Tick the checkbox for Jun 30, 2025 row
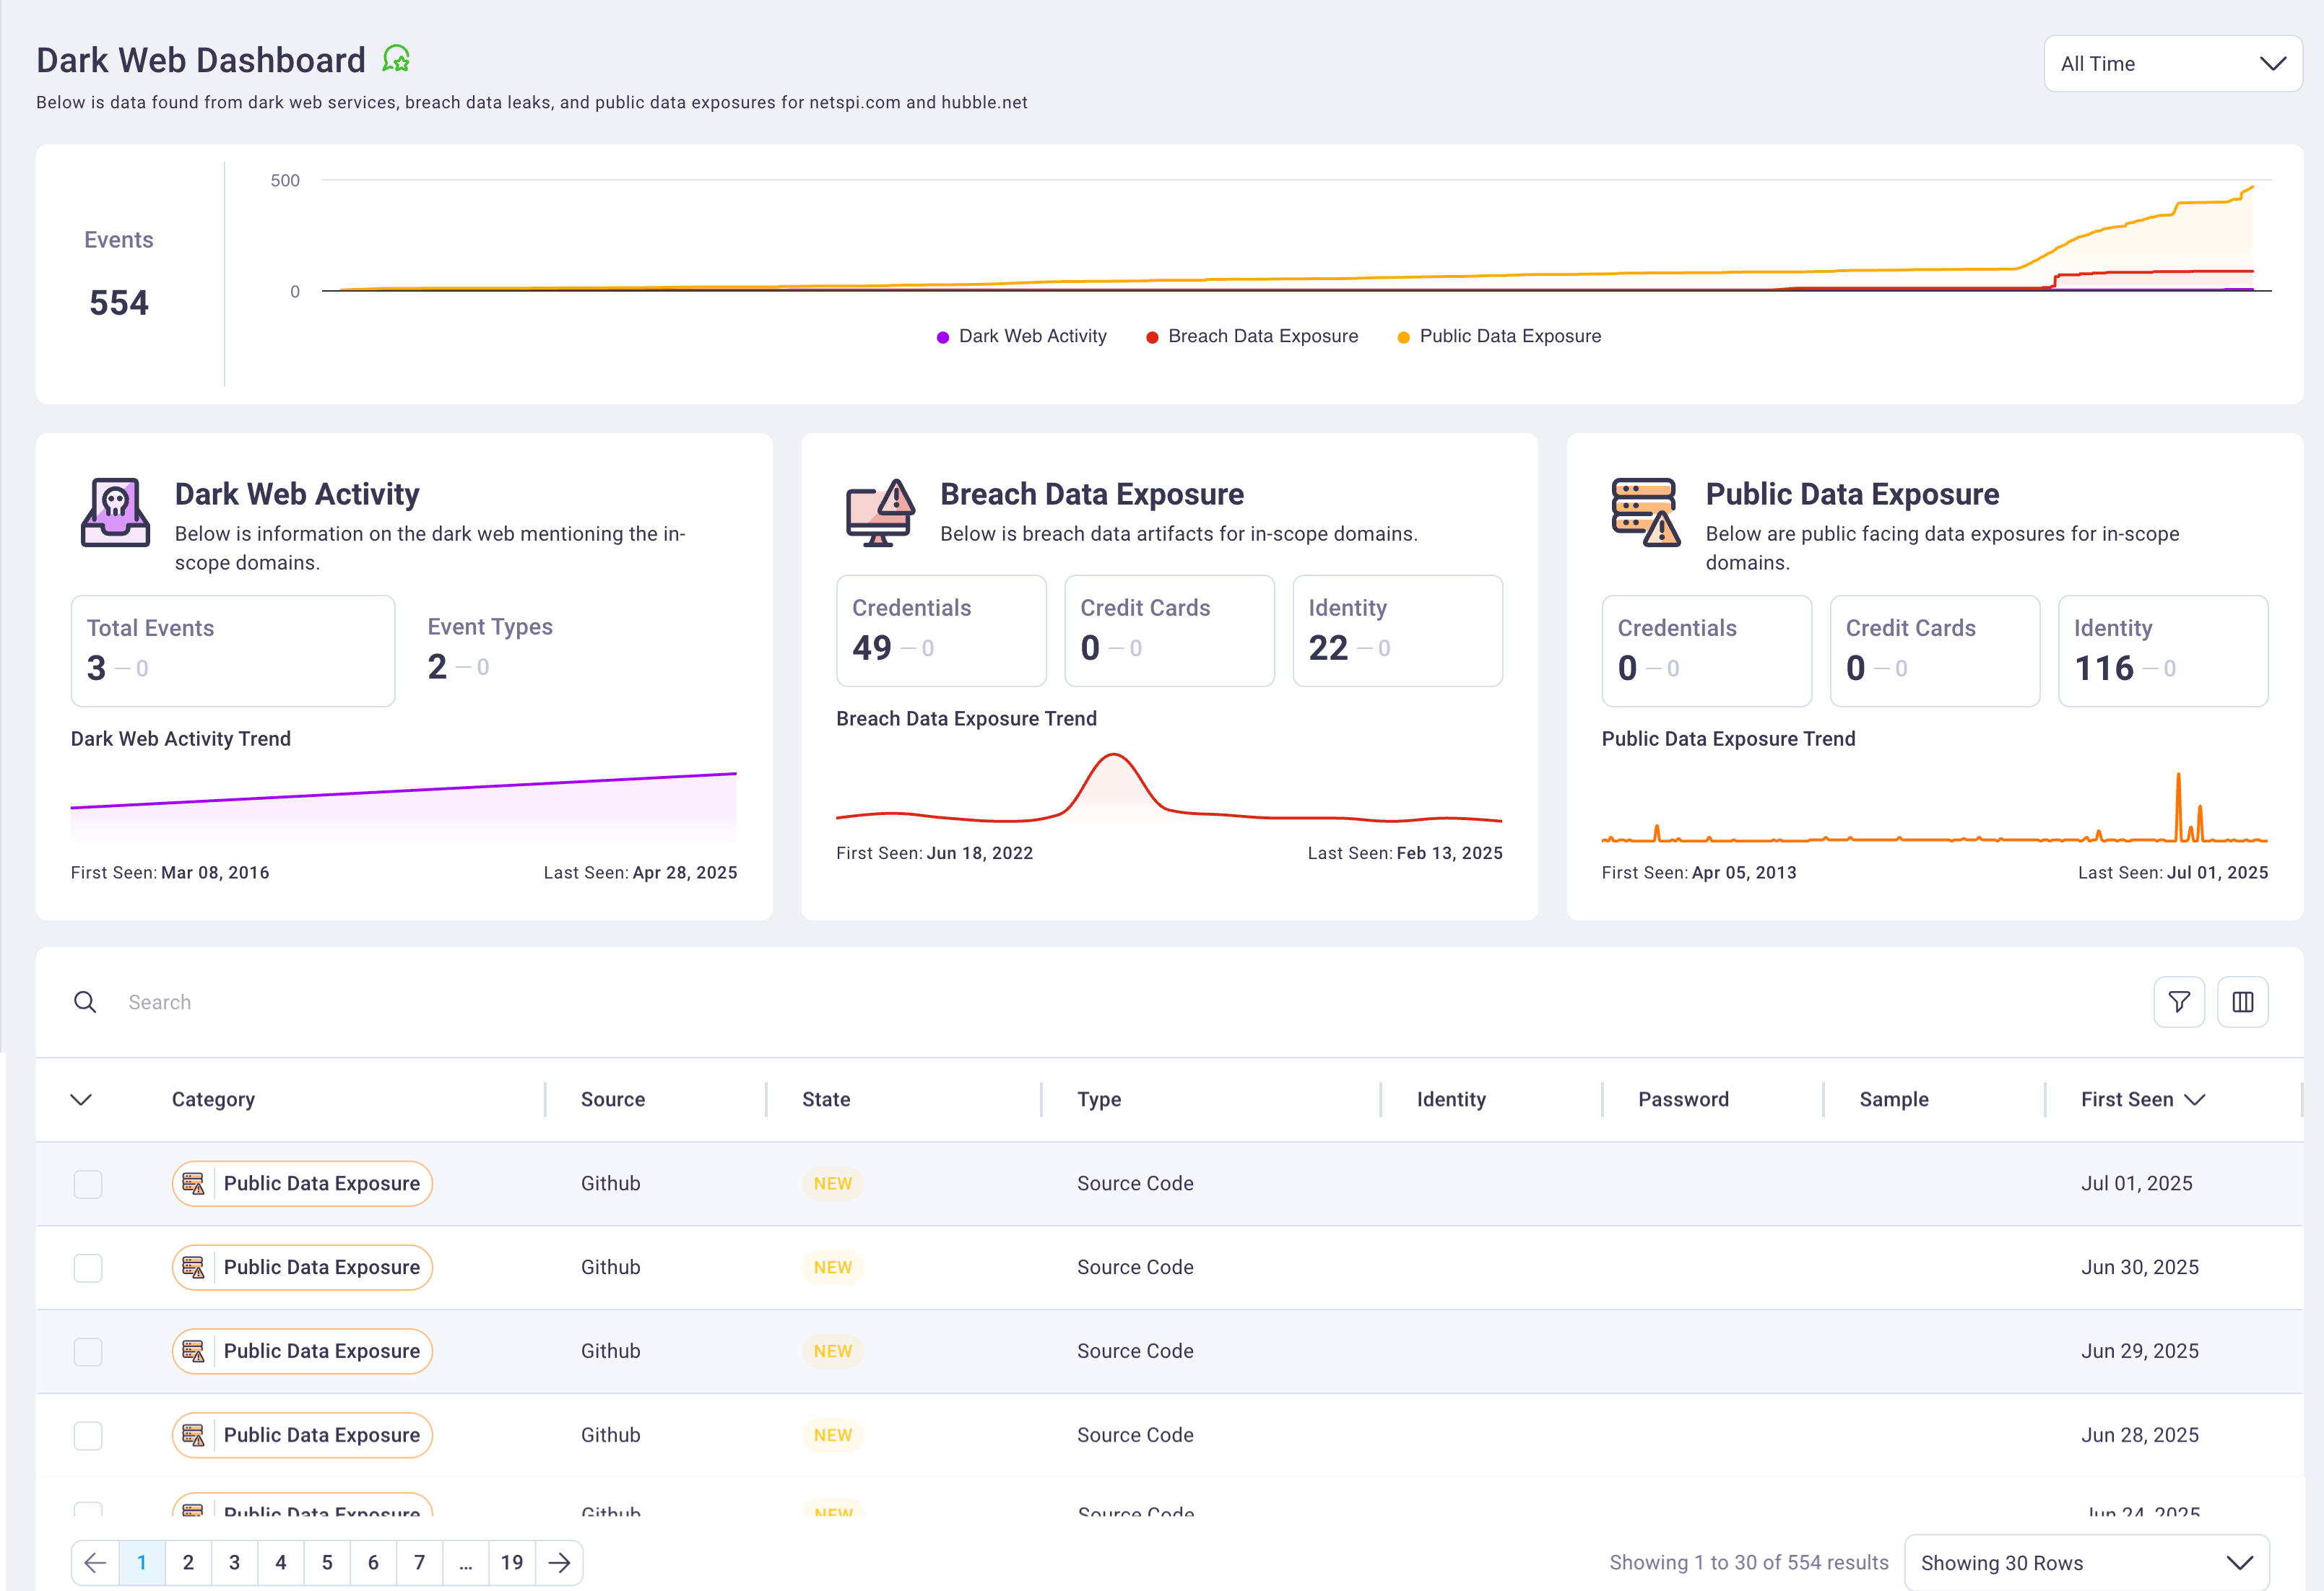Viewport: 2324px width, 1591px height. tap(88, 1268)
